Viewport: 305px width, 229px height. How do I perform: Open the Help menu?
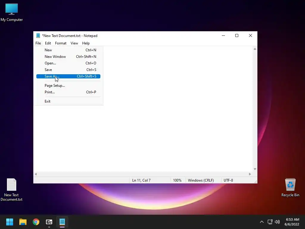click(x=86, y=43)
